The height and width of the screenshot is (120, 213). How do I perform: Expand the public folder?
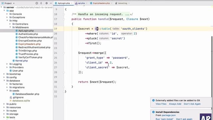4,104
